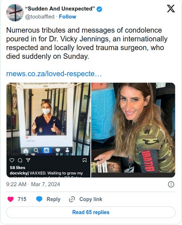This screenshot has width=182, height=225.
Task: Open the X logo link
Action: (171, 8)
